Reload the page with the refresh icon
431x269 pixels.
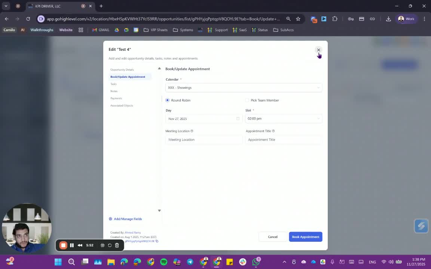28,19
